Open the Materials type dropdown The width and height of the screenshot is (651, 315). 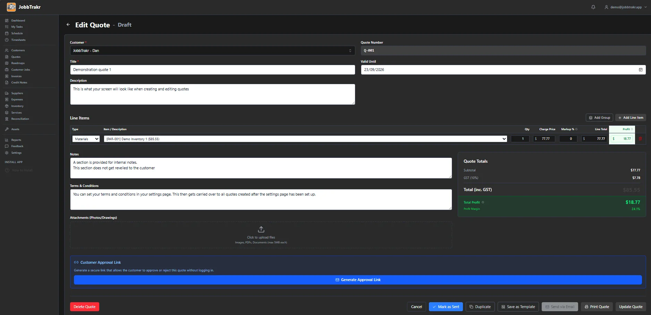pos(86,139)
